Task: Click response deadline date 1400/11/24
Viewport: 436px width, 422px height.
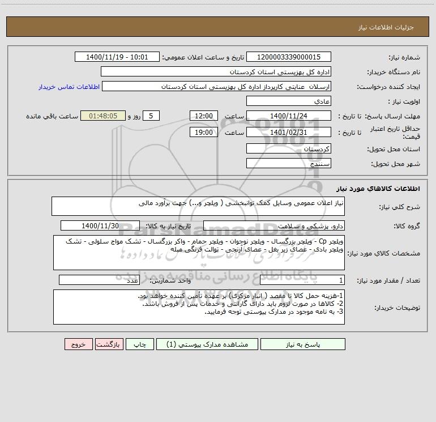Action: click(x=289, y=116)
